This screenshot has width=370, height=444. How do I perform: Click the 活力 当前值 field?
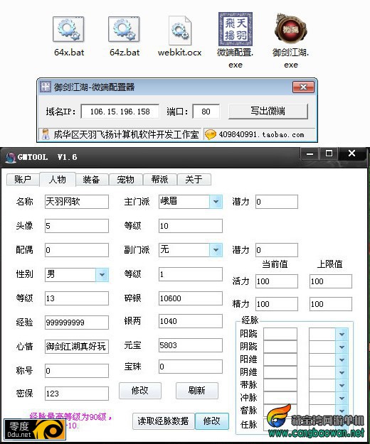[x=277, y=281]
